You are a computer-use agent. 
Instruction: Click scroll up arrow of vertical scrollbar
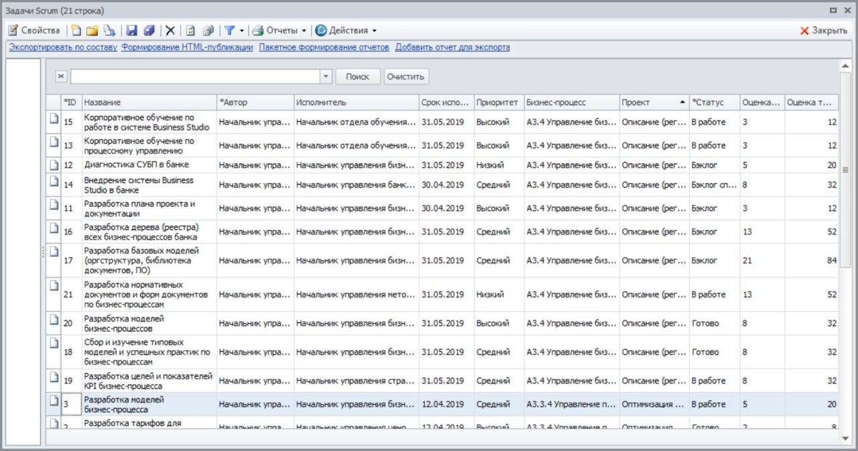[845, 66]
